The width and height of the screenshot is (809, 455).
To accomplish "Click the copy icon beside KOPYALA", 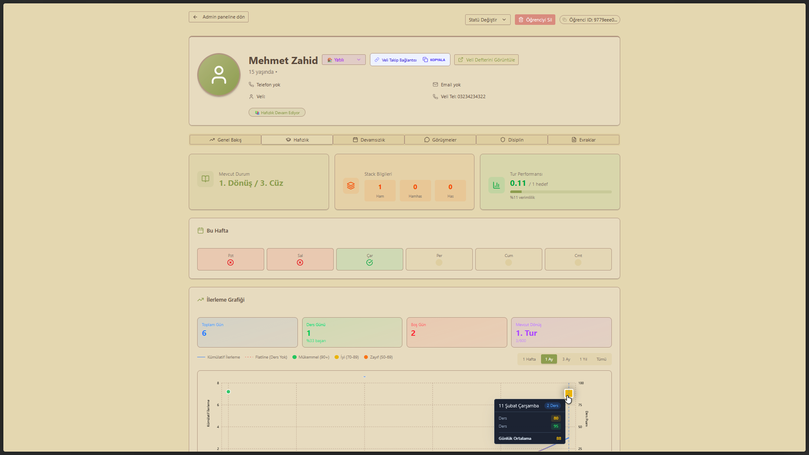I will pyautogui.click(x=425, y=60).
